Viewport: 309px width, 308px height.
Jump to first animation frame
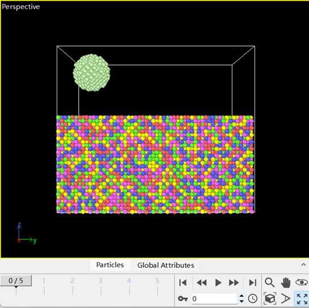(183, 283)
